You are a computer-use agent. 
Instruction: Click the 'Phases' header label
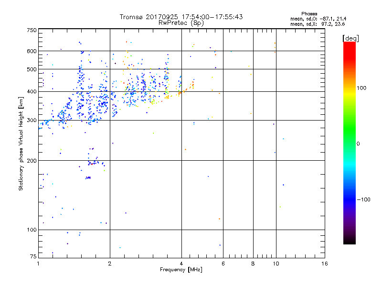click(x=309, y=14)
